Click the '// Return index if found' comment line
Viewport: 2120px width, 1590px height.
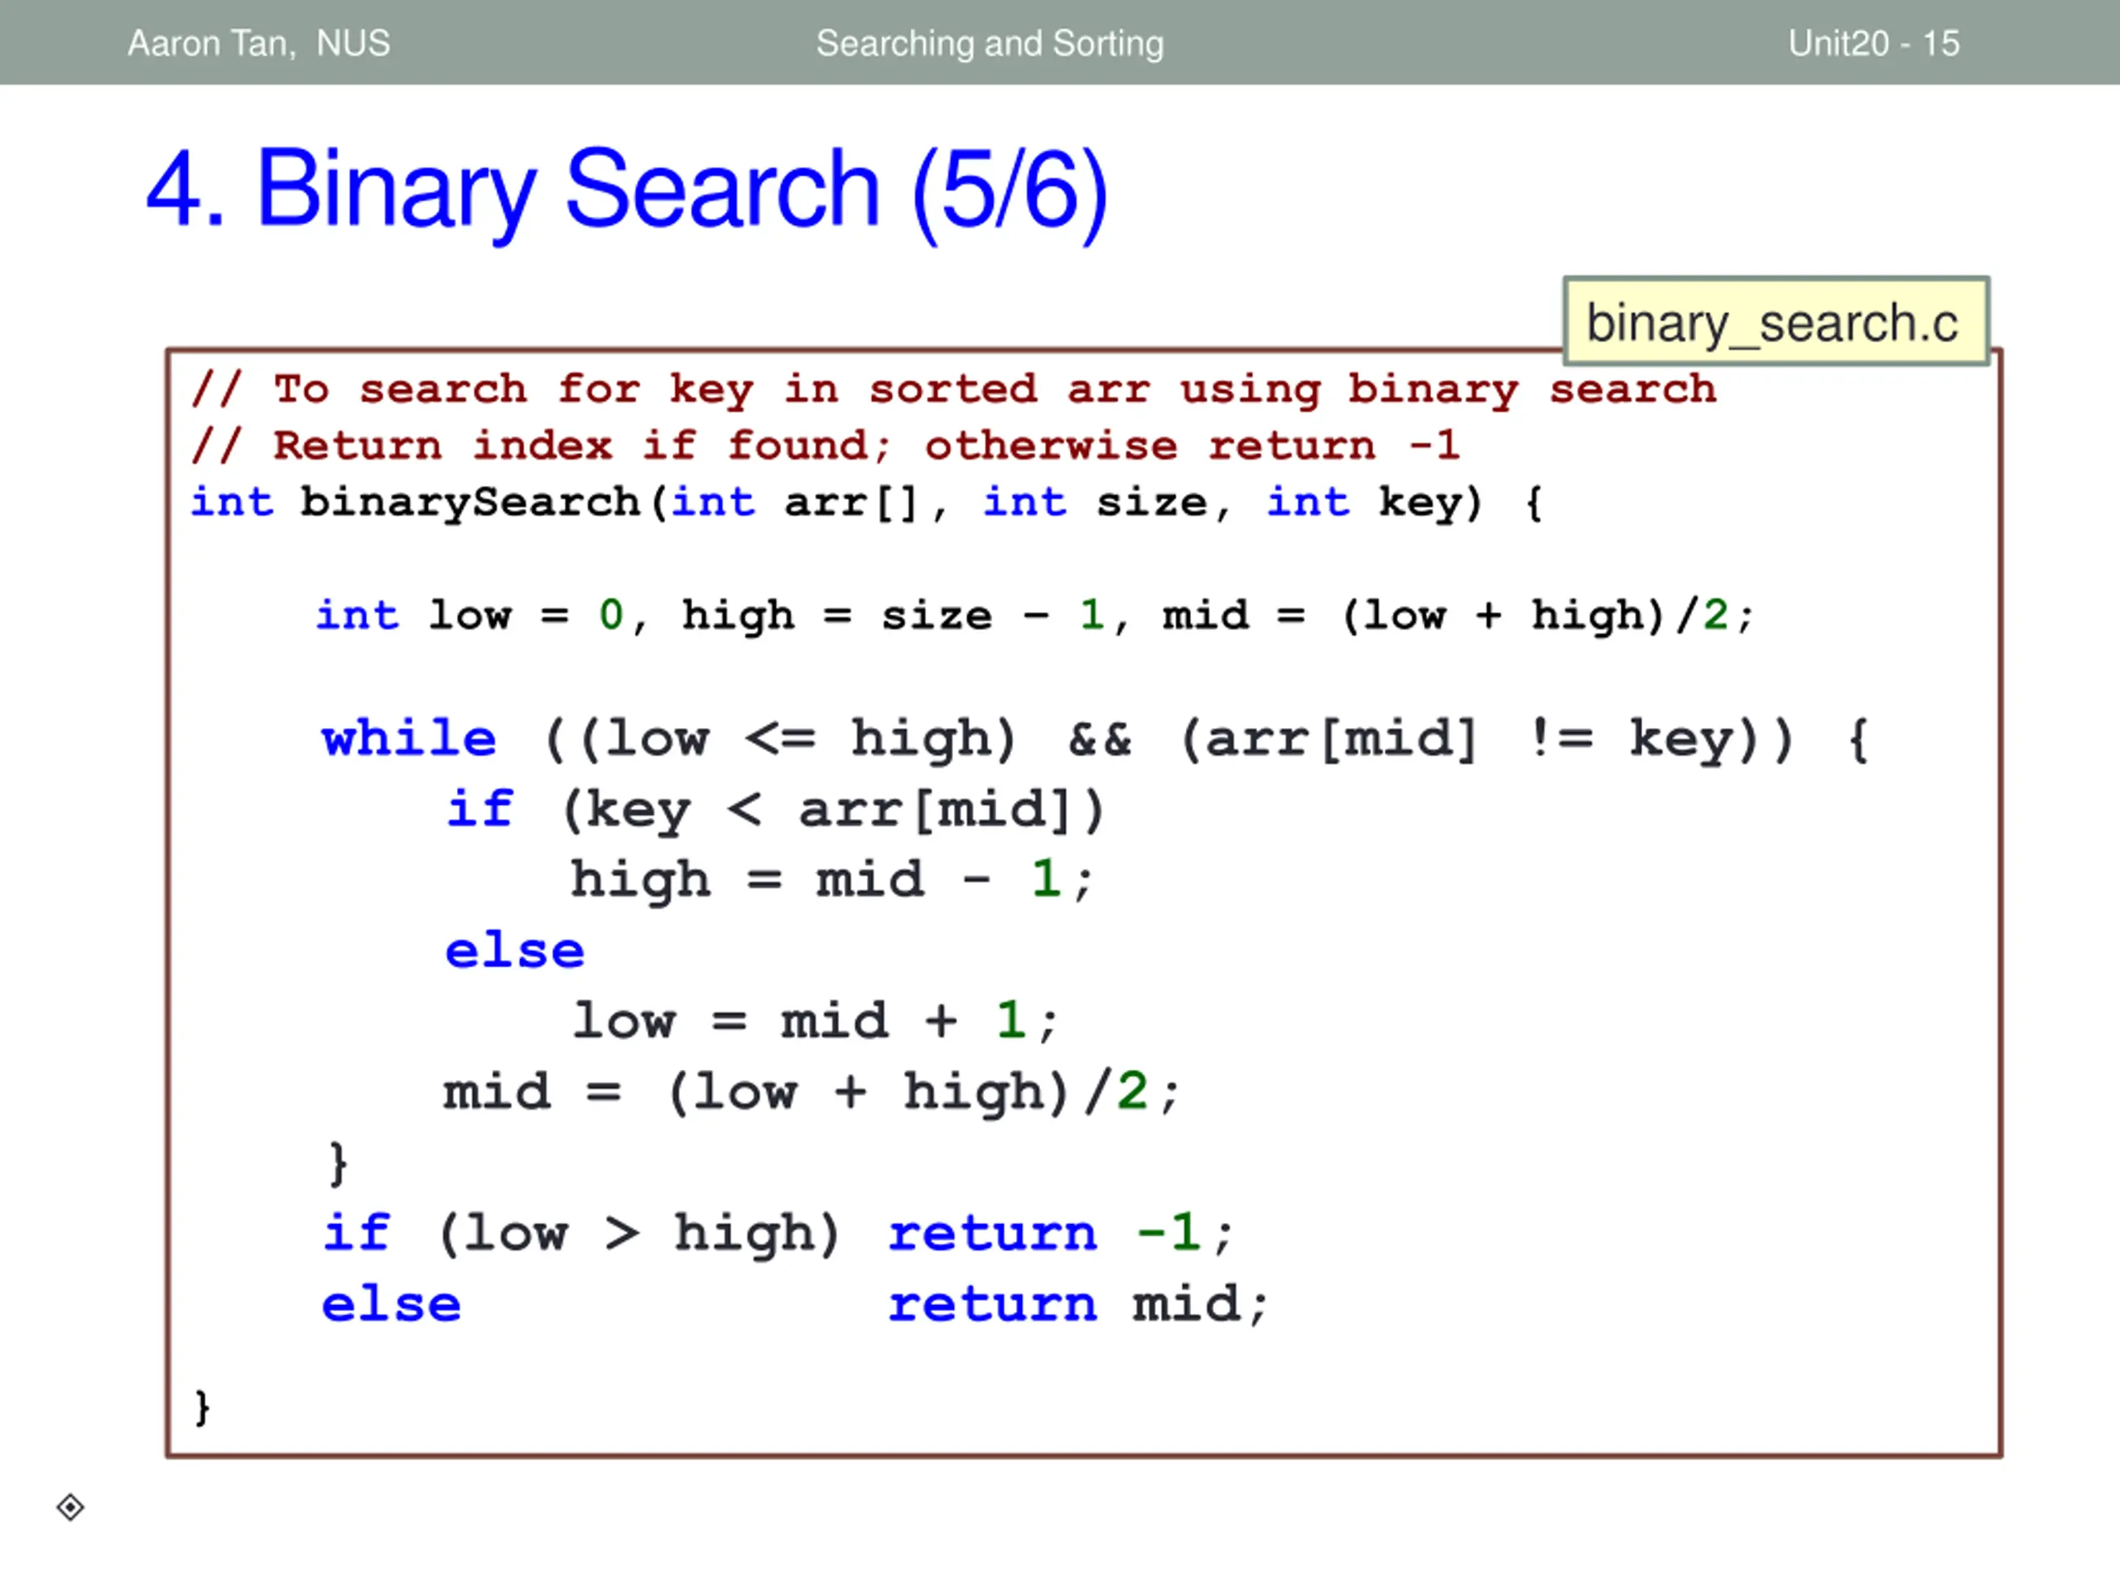click(x=825, y=445)
